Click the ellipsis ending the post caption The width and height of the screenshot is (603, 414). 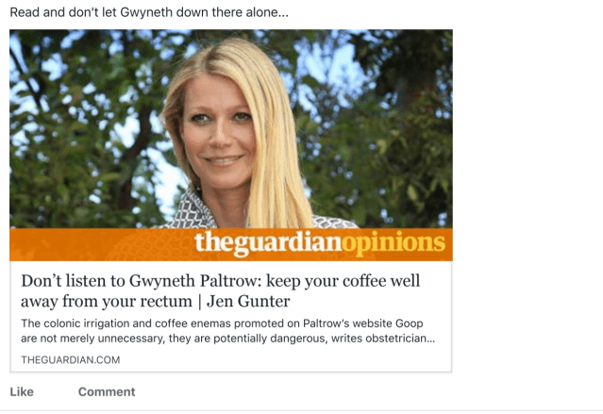pyautogui.click(x=283, y=15)
